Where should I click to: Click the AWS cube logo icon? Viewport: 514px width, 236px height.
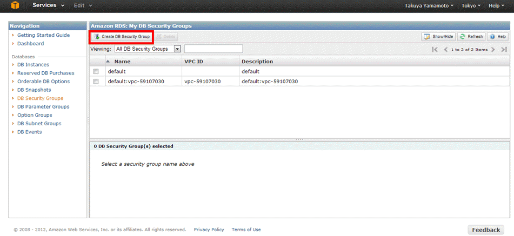(15, 5)
